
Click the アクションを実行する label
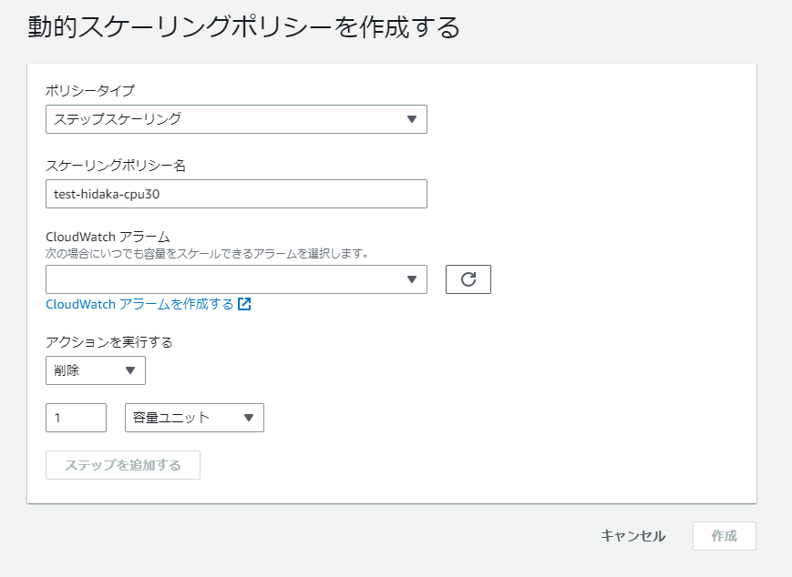coord(109,342)
